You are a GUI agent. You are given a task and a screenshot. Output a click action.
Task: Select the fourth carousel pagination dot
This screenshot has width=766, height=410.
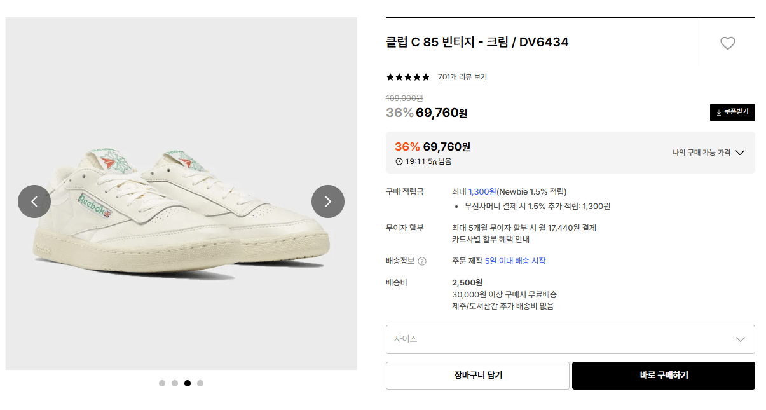[x=200, y=383]
